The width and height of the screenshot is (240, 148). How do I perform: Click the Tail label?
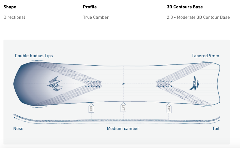216,129
